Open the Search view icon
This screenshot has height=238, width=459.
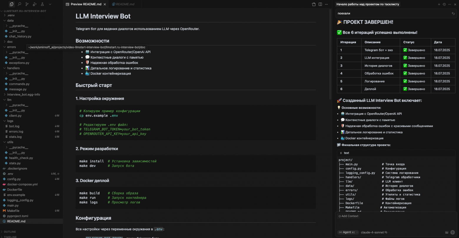point(19,4)
